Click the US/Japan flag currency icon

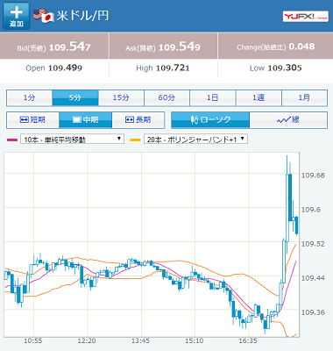[44, 16]
